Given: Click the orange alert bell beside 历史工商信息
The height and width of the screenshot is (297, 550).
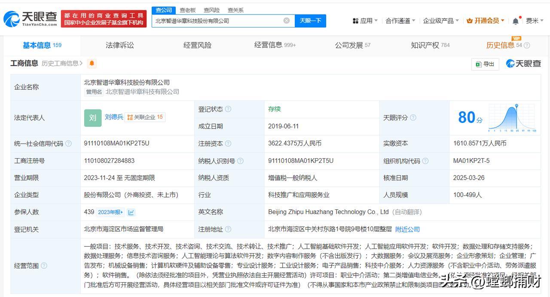Looking at the screenshot, I should [92, 64].
